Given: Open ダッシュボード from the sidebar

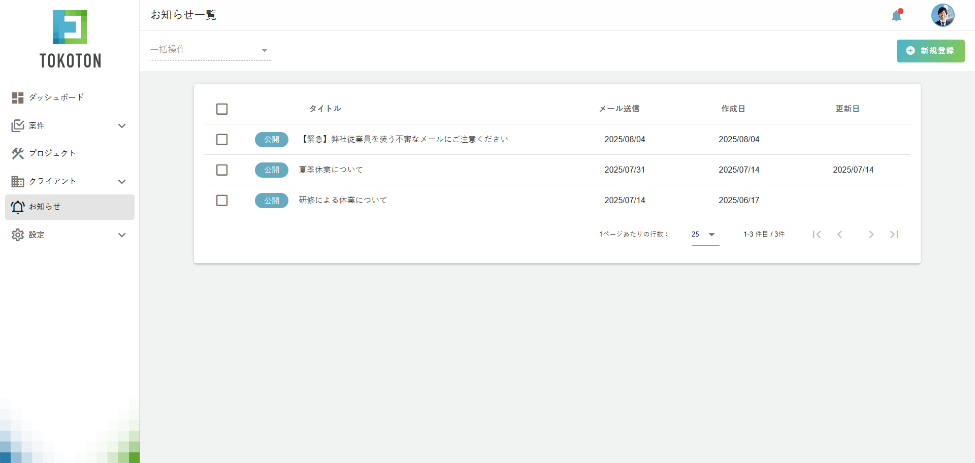Looking at the screenshot, I should [x=56, y=97].
